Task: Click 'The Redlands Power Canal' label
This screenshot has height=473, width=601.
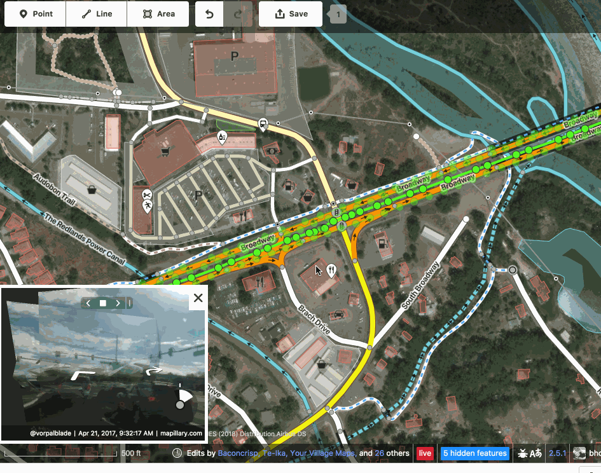Action: click(85, 239)
